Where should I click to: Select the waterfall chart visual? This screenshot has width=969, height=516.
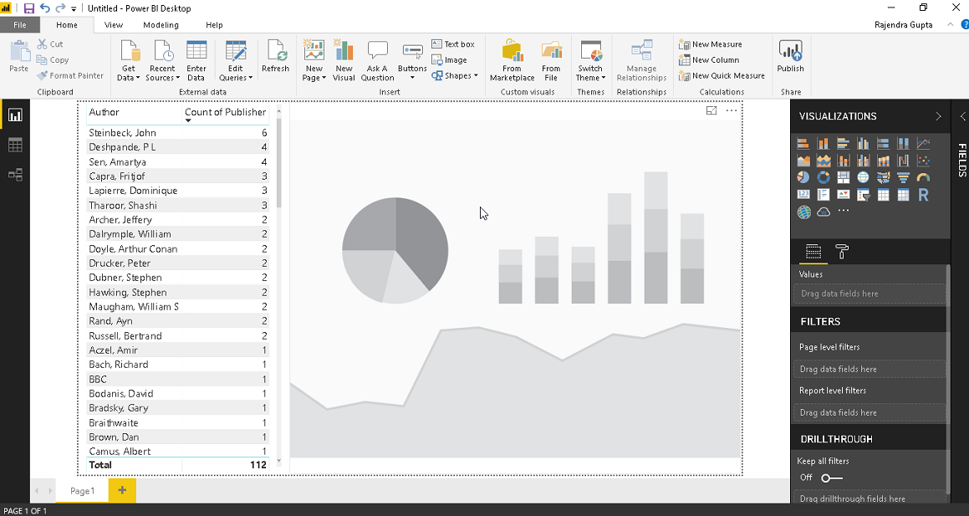click(903, 161)
